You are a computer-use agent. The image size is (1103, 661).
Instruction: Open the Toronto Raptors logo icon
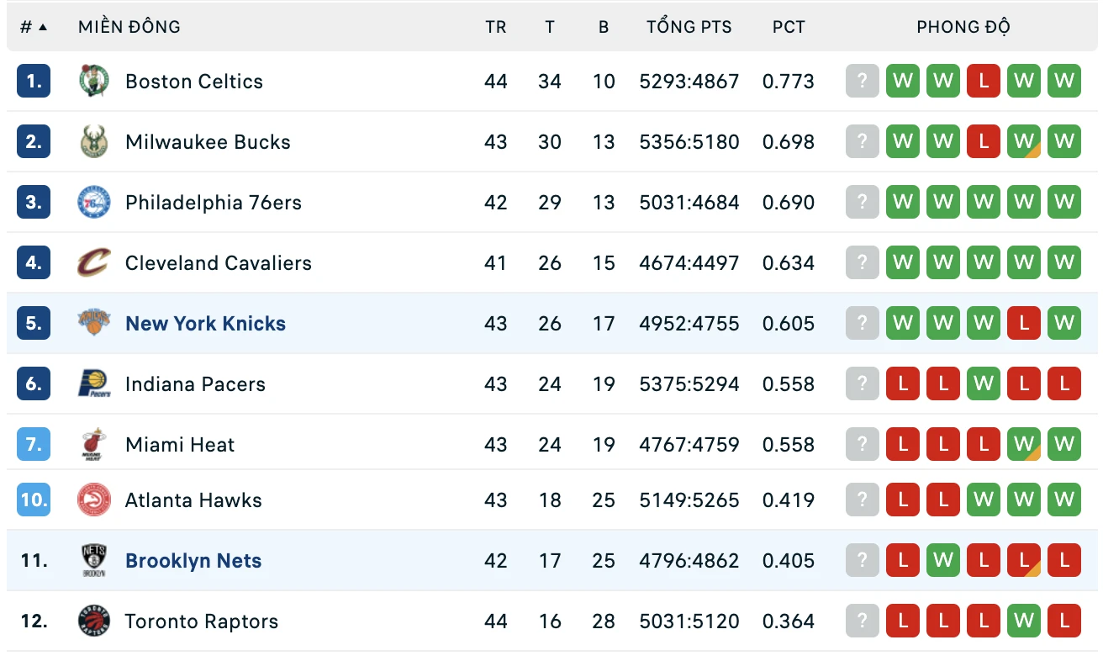(94, 621)
